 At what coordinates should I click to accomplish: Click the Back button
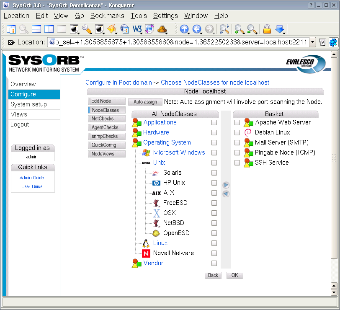(x=213, y=275)
